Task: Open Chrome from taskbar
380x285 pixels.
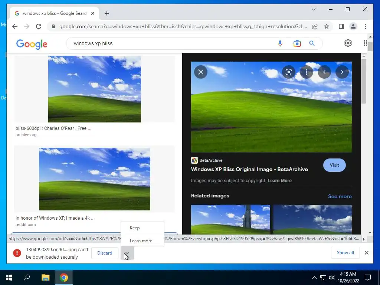Action: click(64, 278)
